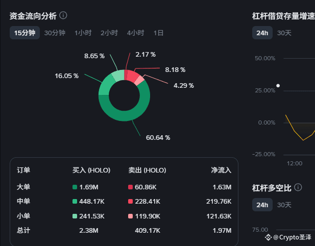Screen dimensions: 315x246
Task: Select the 15分钟 time range tab
Action: pyautogui.click(x=25, y=33)
